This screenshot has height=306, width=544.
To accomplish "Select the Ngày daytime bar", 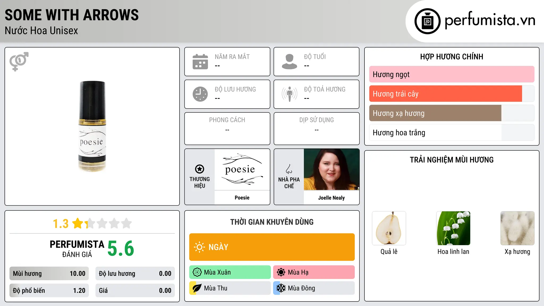I will pos(272,247).
